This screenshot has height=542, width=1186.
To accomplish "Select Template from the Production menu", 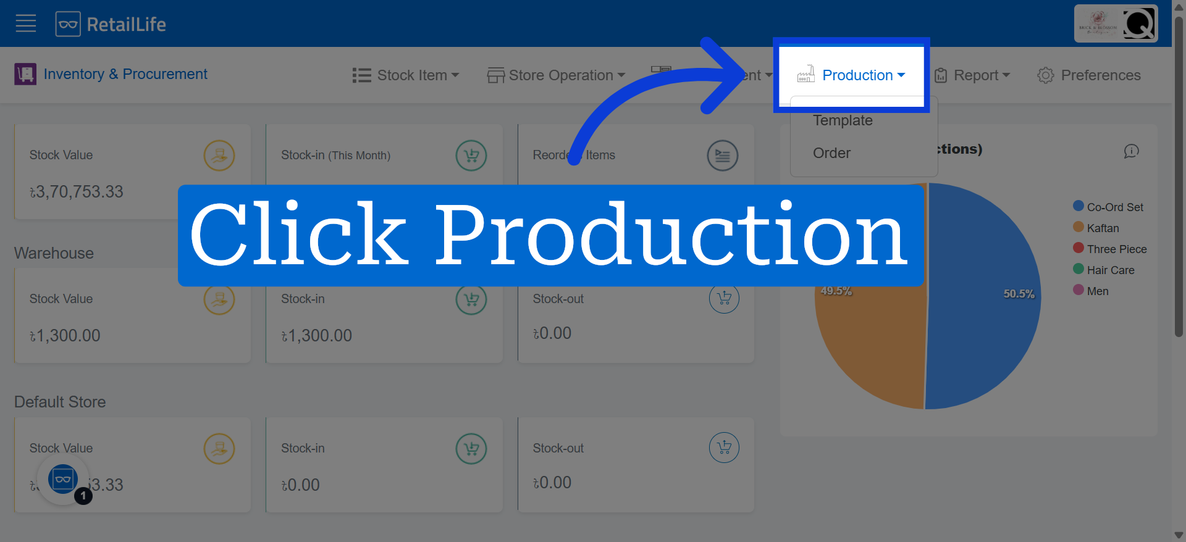I will (843, 120).
